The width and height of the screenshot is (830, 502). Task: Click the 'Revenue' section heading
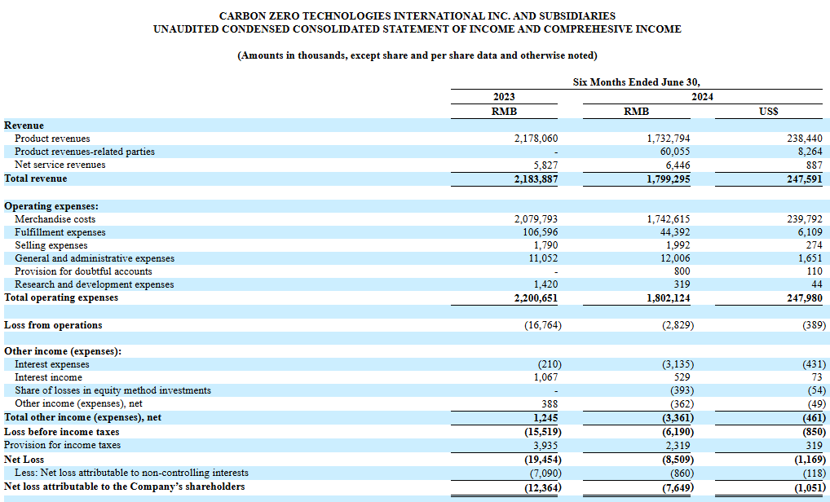(24, 125)
